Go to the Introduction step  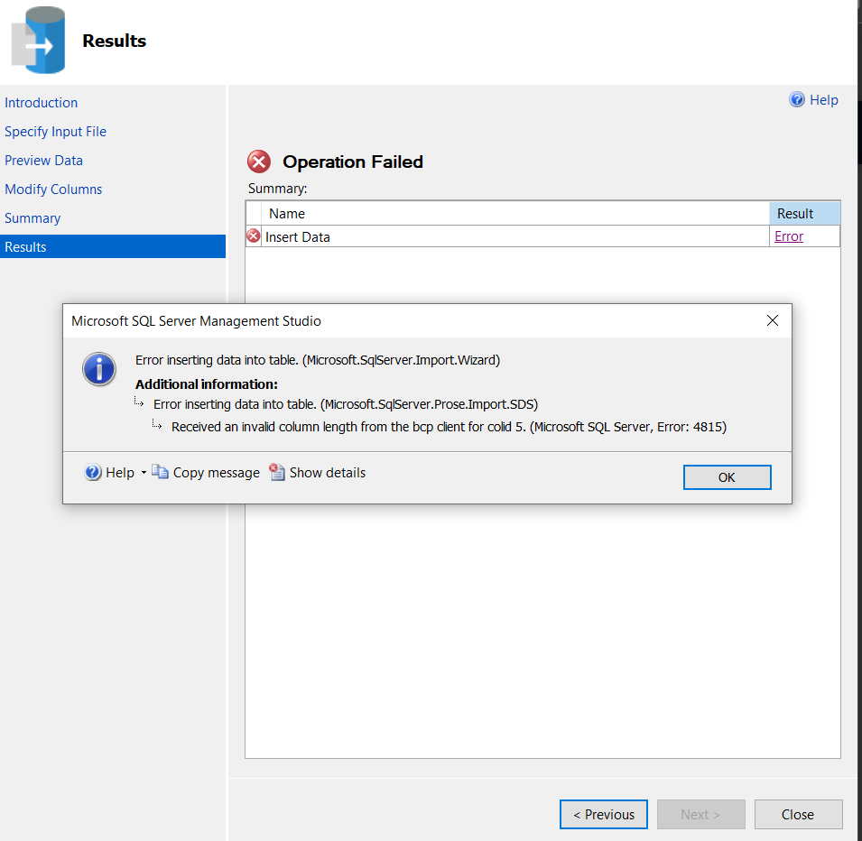point(42,103)
